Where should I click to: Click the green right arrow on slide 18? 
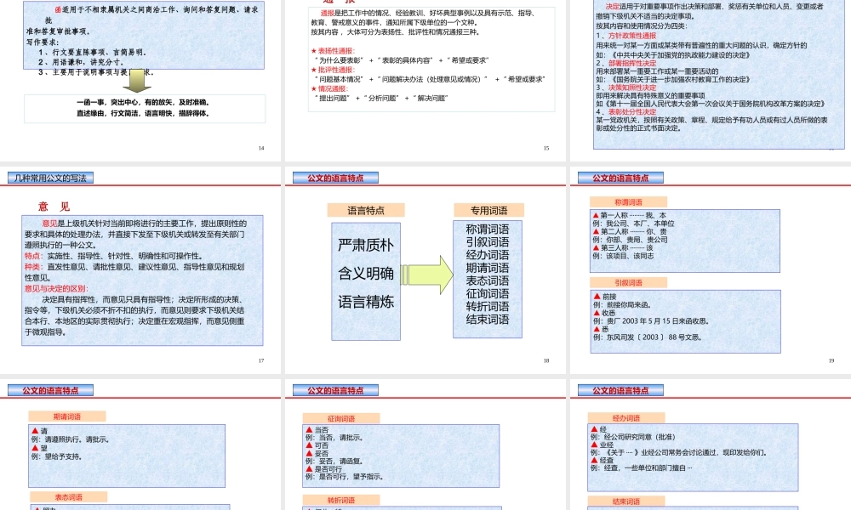tap(426, 275)
